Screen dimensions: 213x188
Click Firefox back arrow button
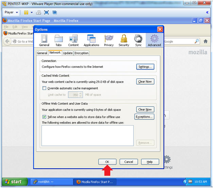pyautogui.click(x=7, y=41)
